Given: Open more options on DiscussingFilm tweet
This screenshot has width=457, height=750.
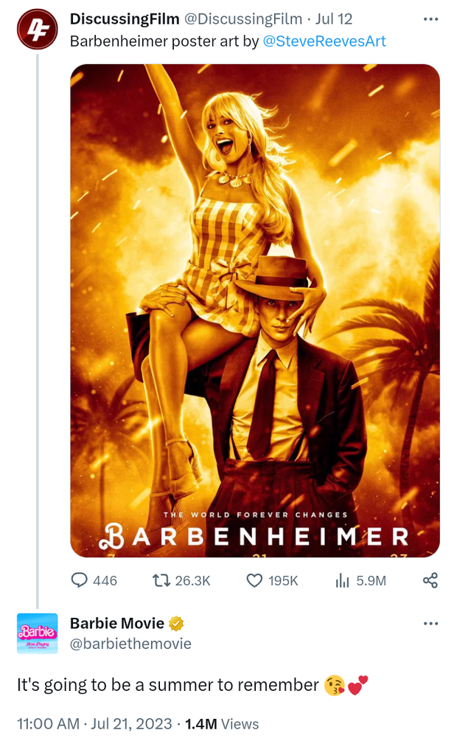Looking at the screenshot, I should pos(430,19).
